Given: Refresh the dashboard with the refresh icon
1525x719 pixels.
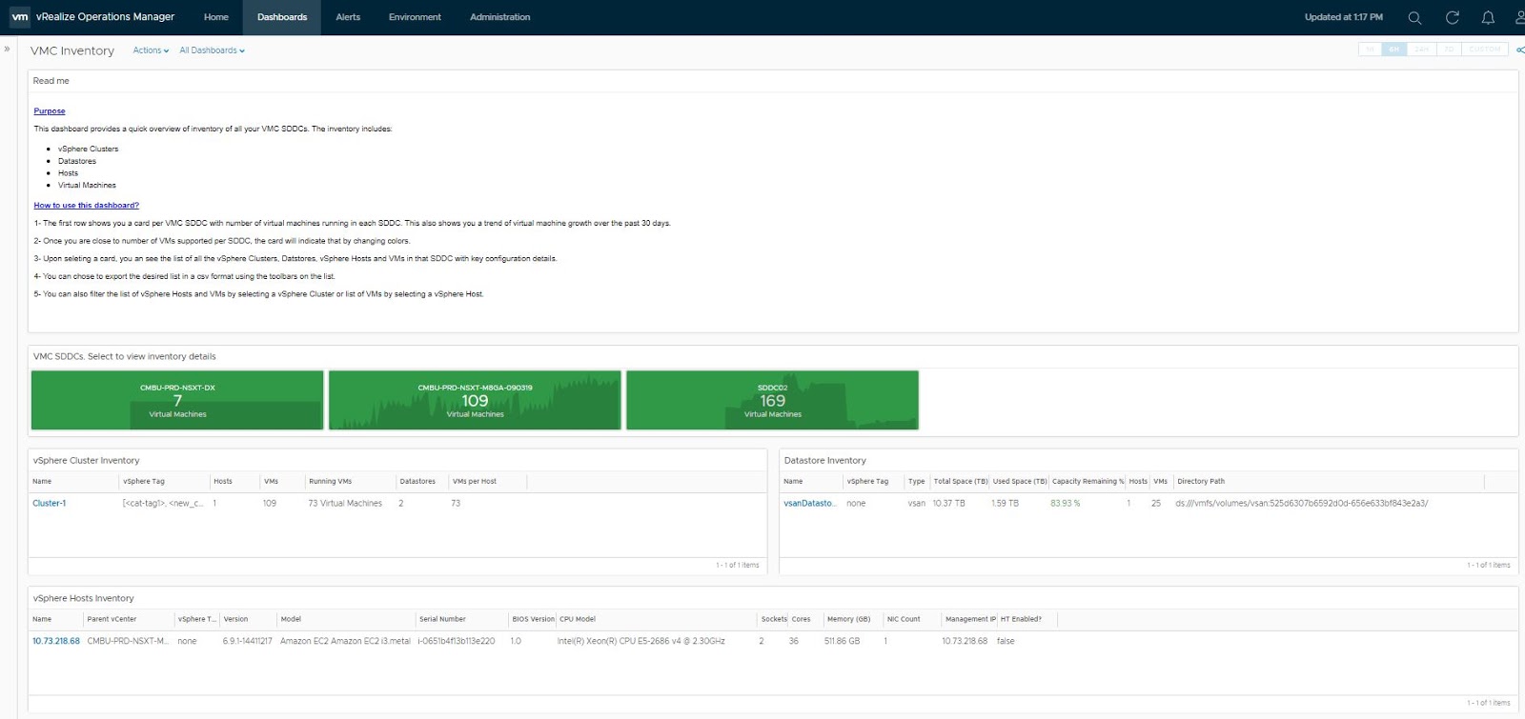Looking at the screenshot, I should pyautogui.click(x=1452, y=18).
